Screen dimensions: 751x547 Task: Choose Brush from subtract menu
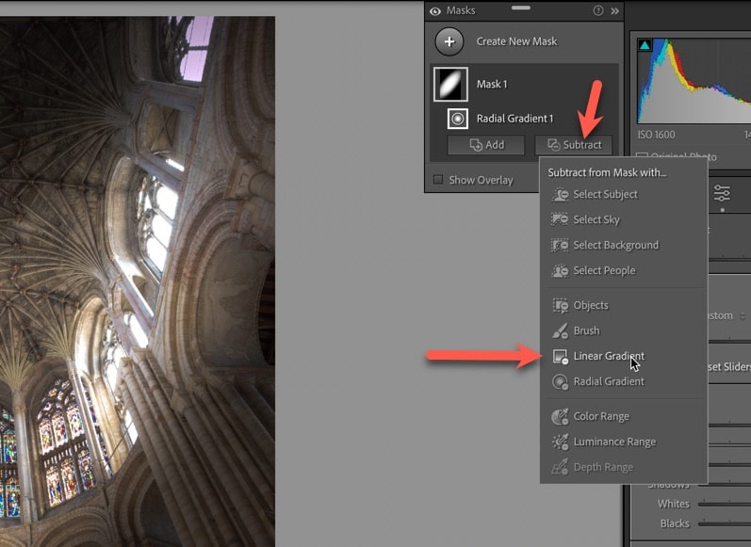point(624,330)
